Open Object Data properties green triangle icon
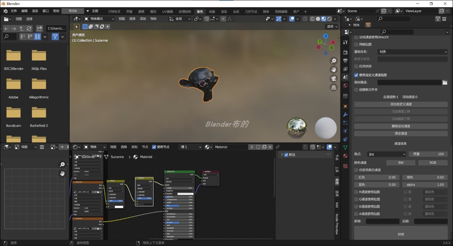Viewport: 453px width, 246px height. (345, 148)
